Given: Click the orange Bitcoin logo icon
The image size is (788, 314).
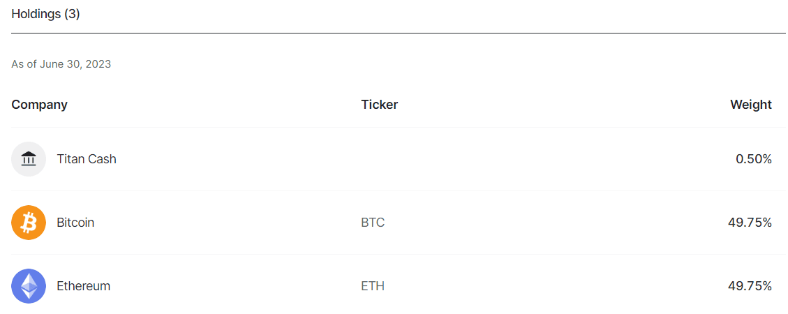Looking at the screenshot, I should (29, 223).
